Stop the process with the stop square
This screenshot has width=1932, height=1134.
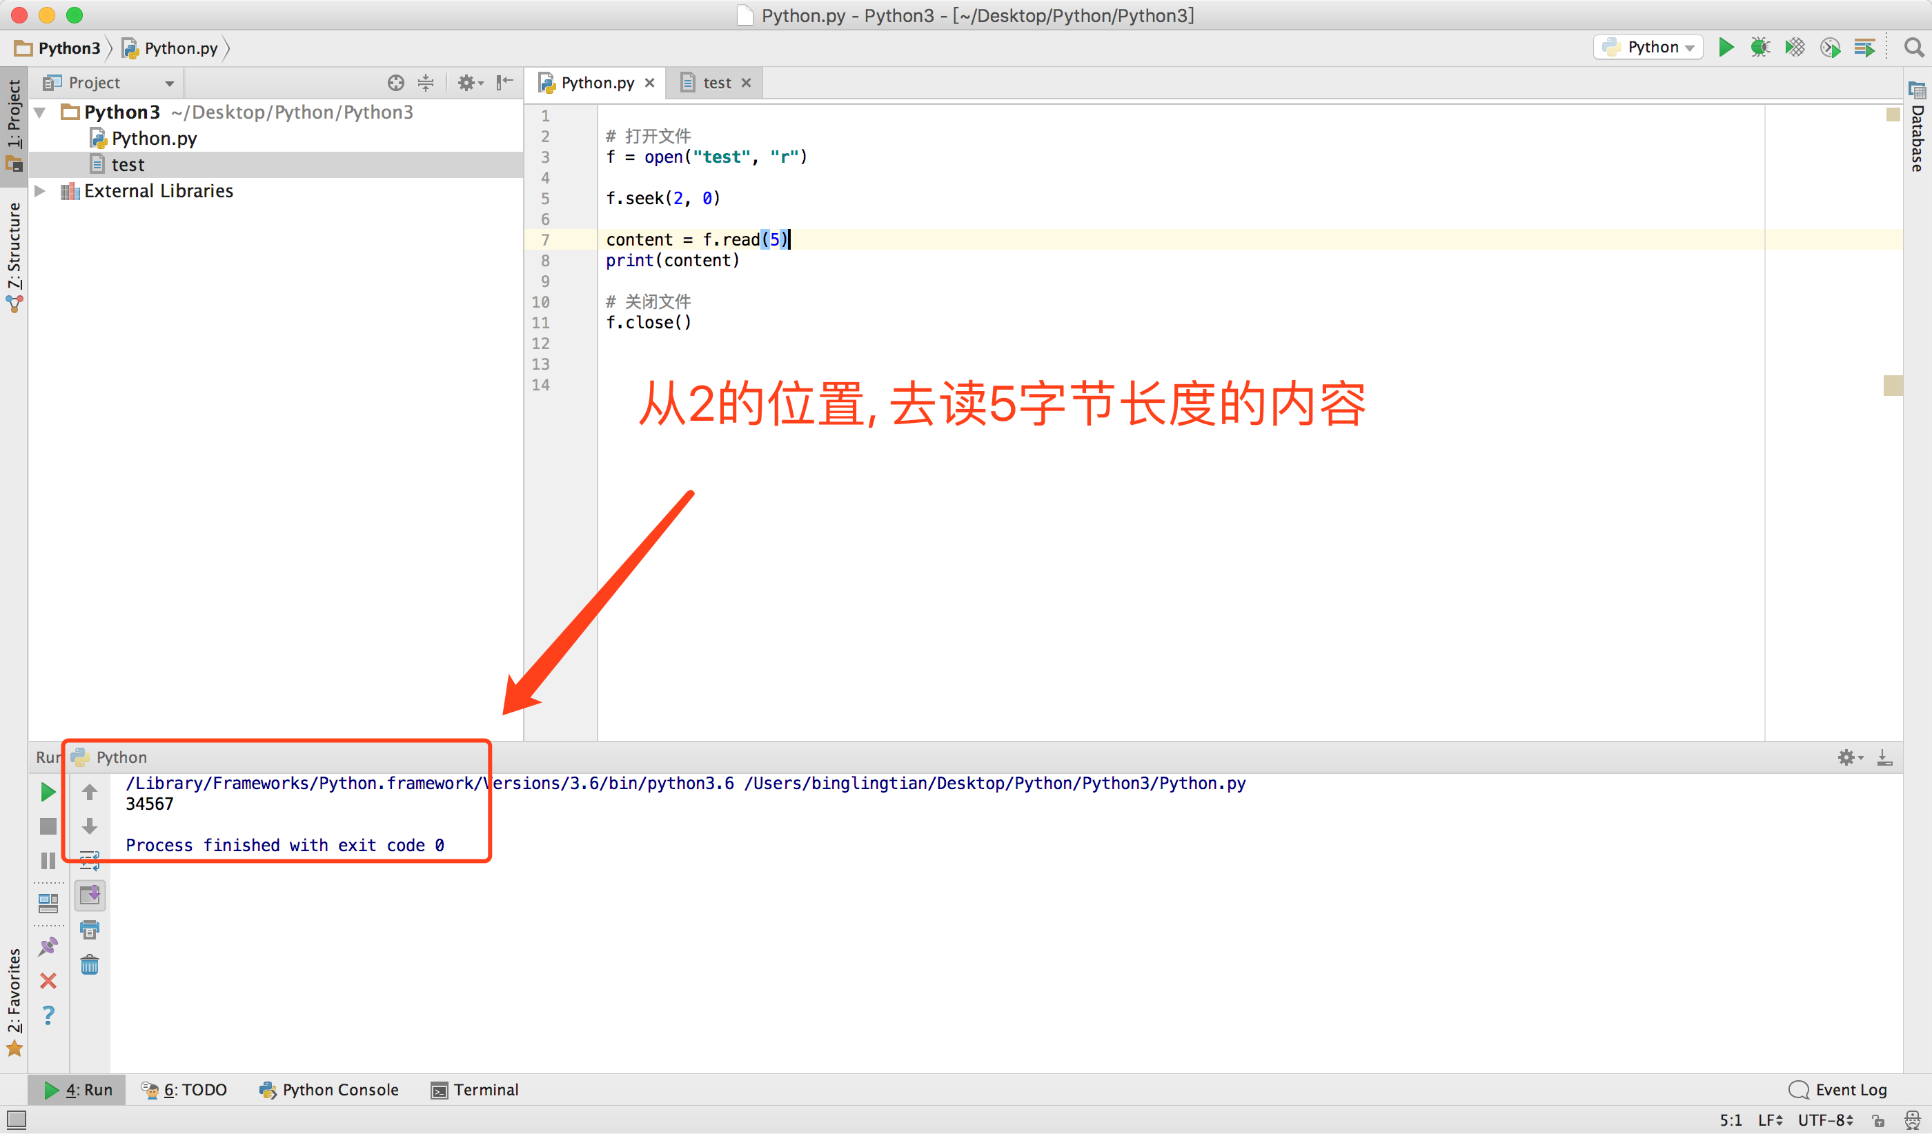click(x=48, y=826)
